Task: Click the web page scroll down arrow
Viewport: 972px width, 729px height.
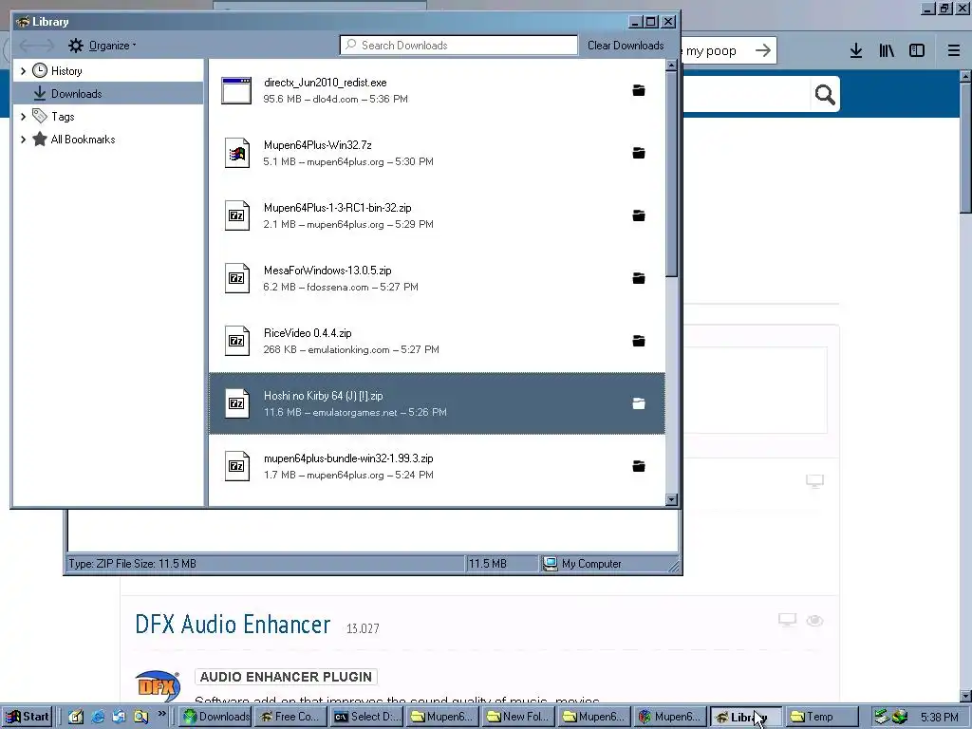Action: [965, 697]
